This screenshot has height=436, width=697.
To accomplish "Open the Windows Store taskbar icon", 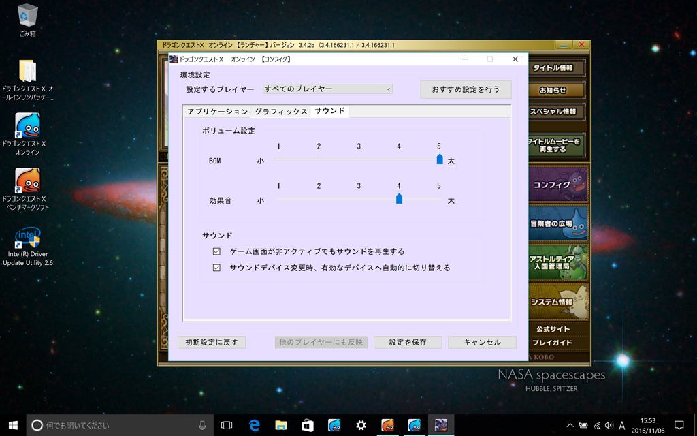I will 307,425.
